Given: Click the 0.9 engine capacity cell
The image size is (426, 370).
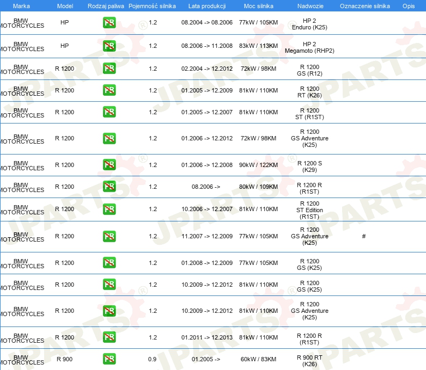Looking at the screenshot, I should point(153,359).
